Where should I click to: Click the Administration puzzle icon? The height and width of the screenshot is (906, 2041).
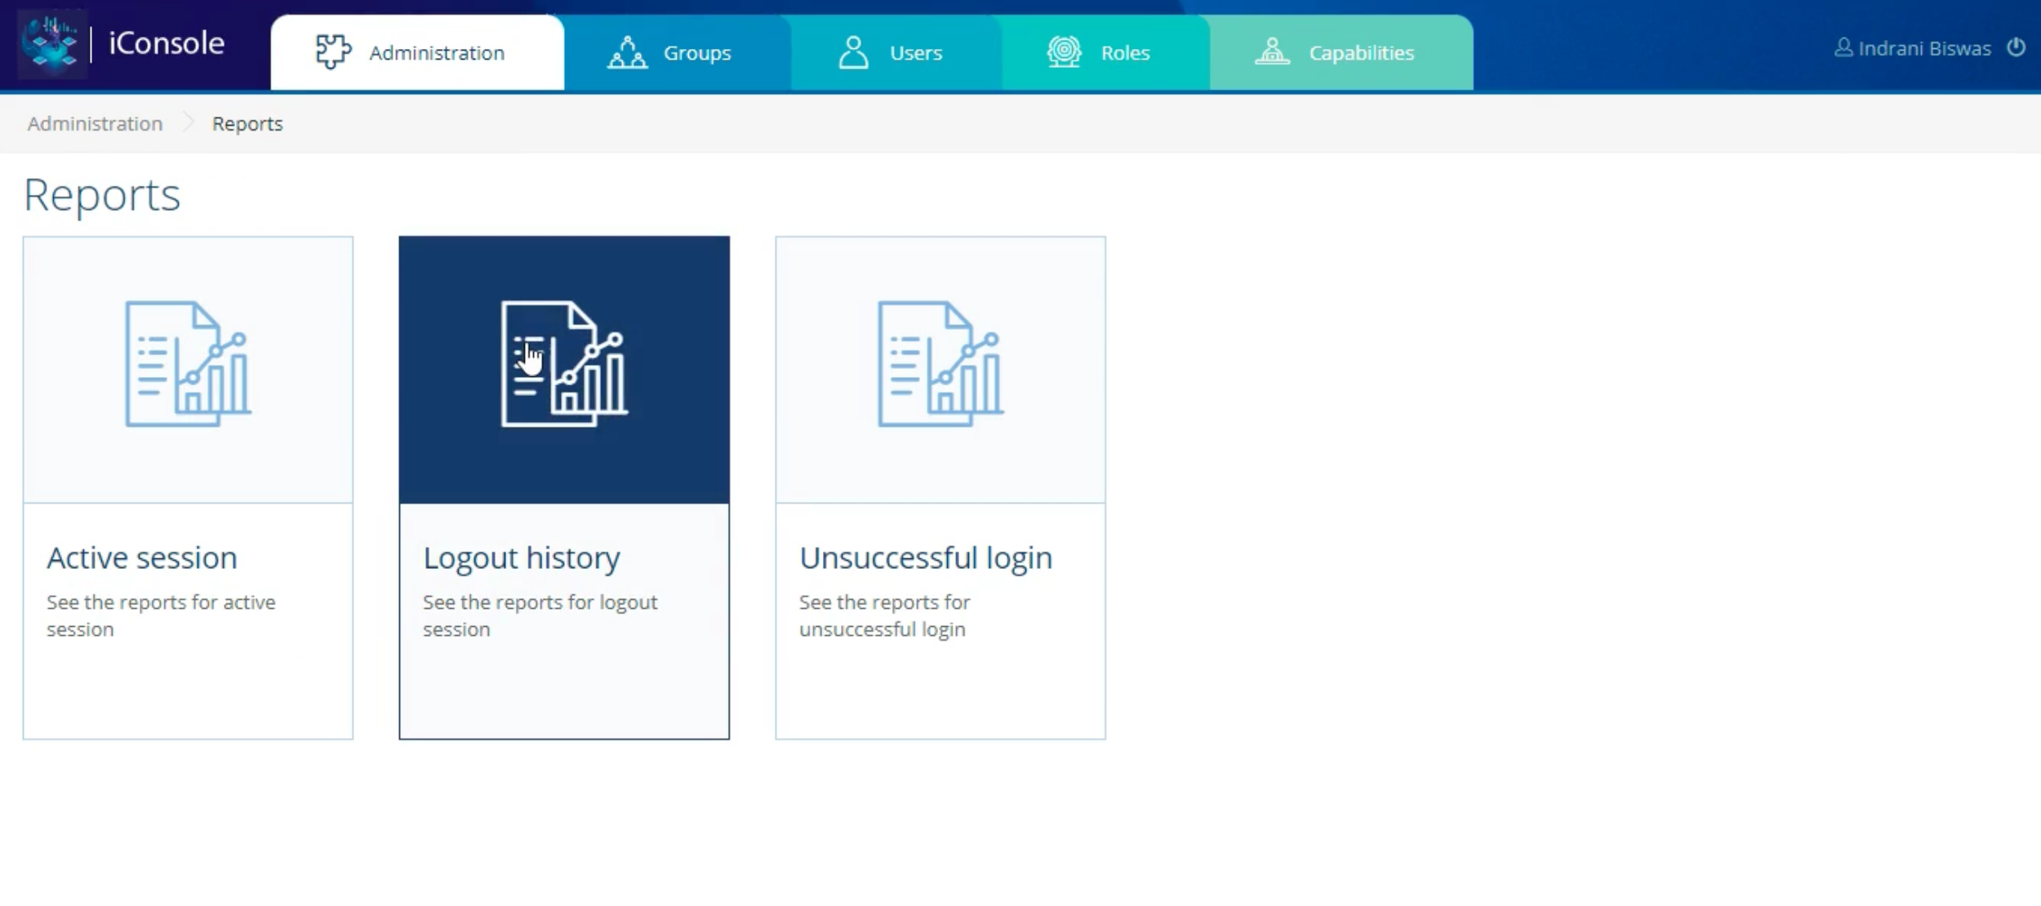[x=331, y=51]
